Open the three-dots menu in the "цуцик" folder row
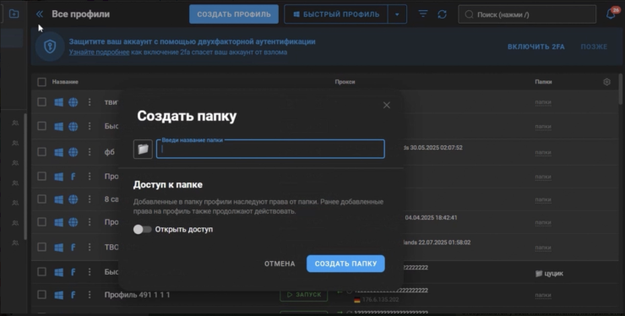Viewport: 625px width, 316px height. [x=90, y=272]
